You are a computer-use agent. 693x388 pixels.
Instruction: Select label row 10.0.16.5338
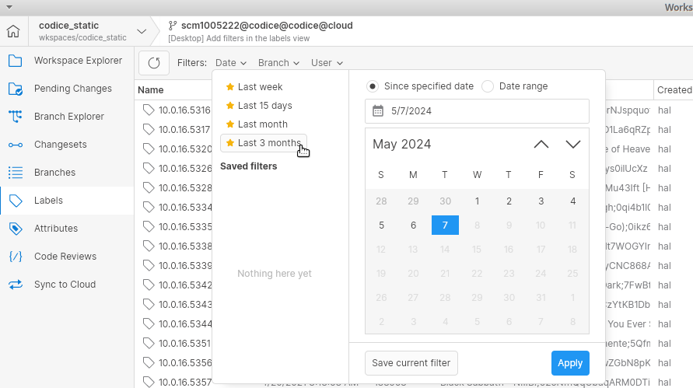pyautogui.click(x=185, y=246)
